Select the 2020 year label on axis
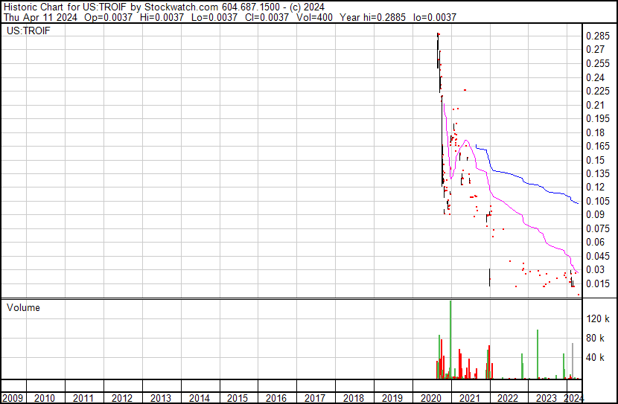Image resolution: width=618 pixels, height=404 pixels. point(431,398)
